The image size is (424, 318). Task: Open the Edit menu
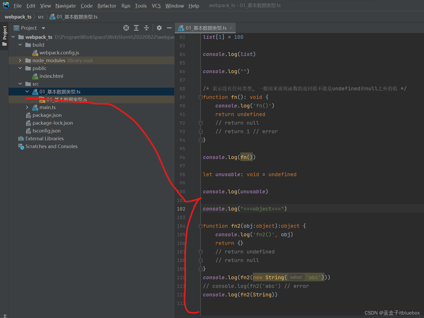(31, 6)
